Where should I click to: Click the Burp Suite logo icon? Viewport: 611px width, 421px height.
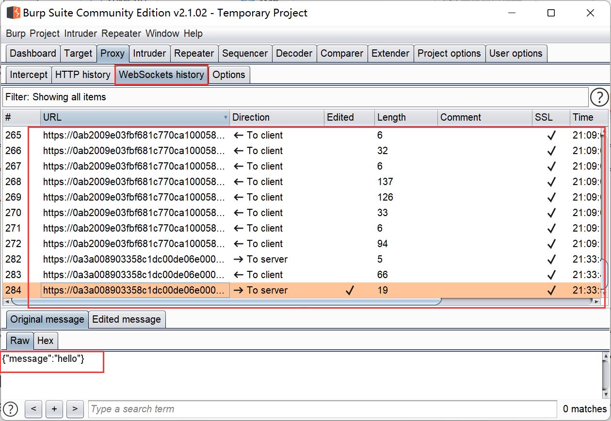click(x=13, y=13)
